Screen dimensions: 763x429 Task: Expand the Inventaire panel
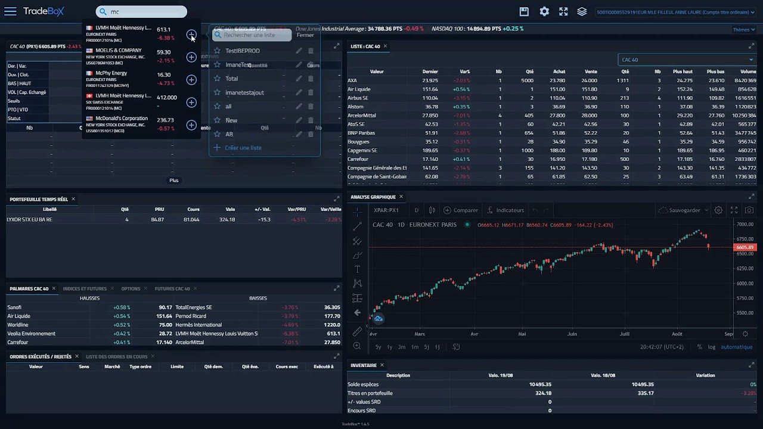coord(751,365)
